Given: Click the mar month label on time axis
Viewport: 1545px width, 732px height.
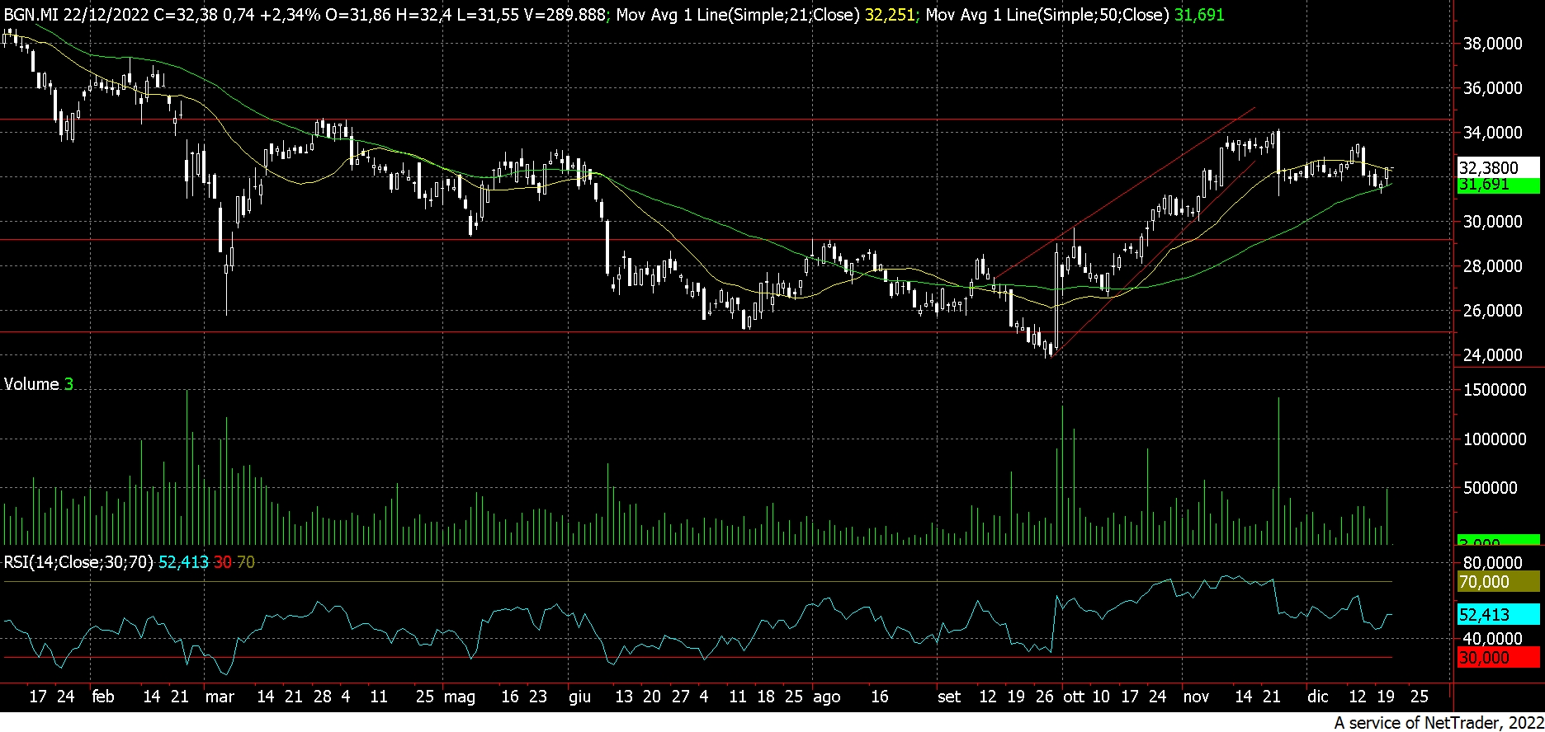Looking at the screenshot, I should click(x=220, y=697).
